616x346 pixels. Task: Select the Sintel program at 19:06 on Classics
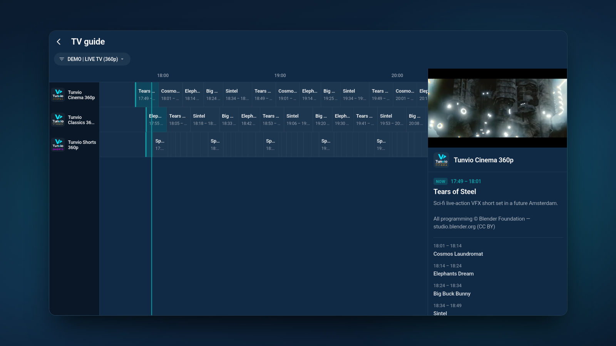click(x=298, y=120)
